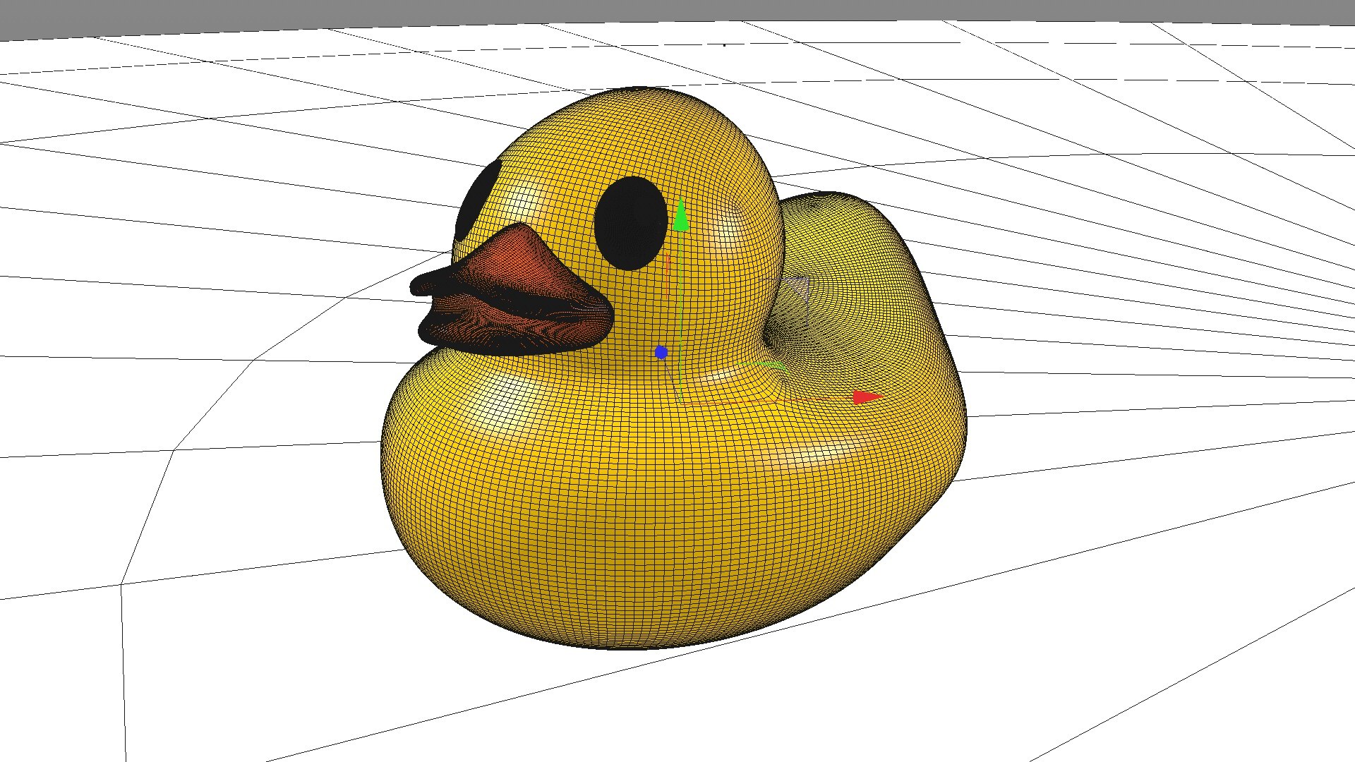
Task: Select the duck's orange beak mesh
Action: pos(512,291)
